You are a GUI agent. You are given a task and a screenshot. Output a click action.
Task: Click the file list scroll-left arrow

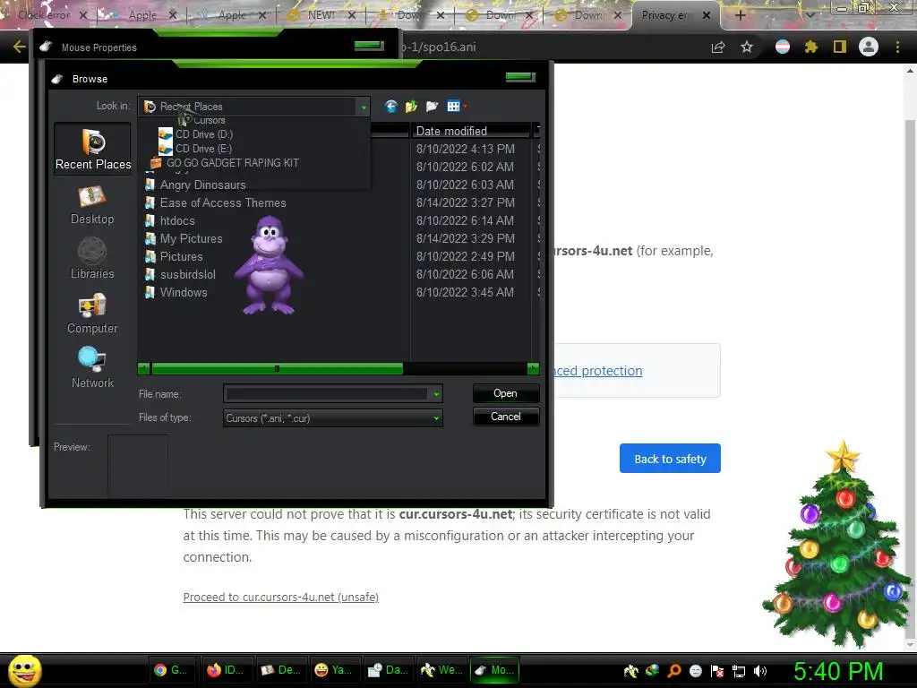(144, 368)
